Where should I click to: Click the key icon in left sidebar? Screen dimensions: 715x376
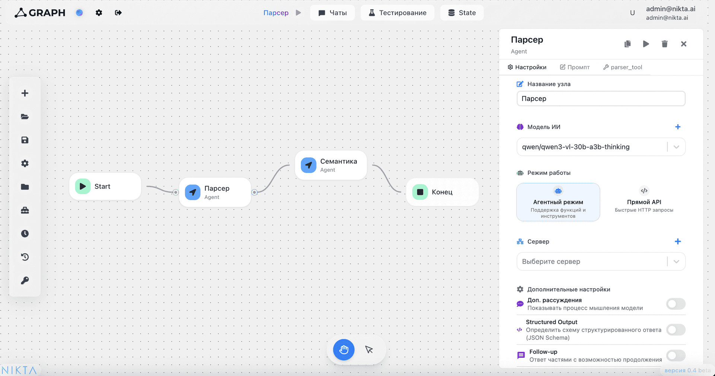coord(25,280)
